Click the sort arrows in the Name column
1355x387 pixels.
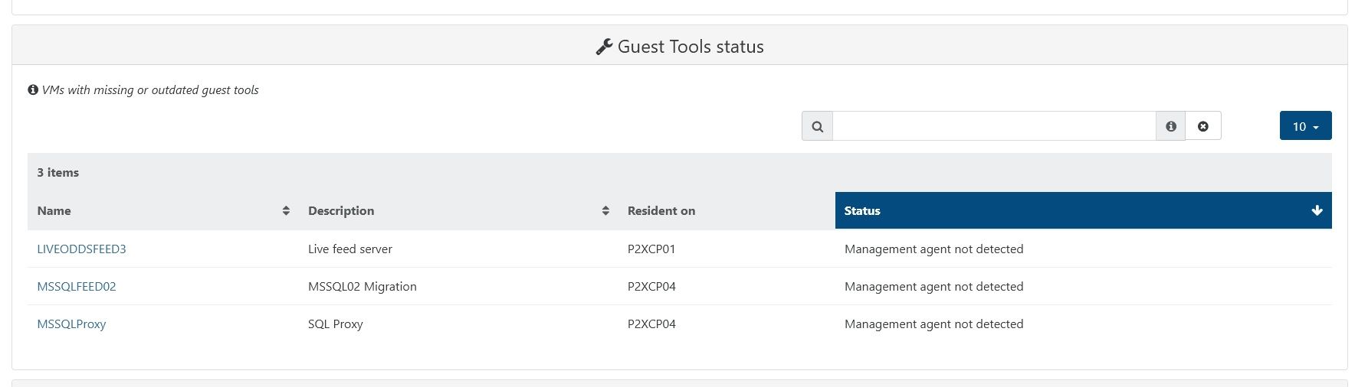[286, 211]
